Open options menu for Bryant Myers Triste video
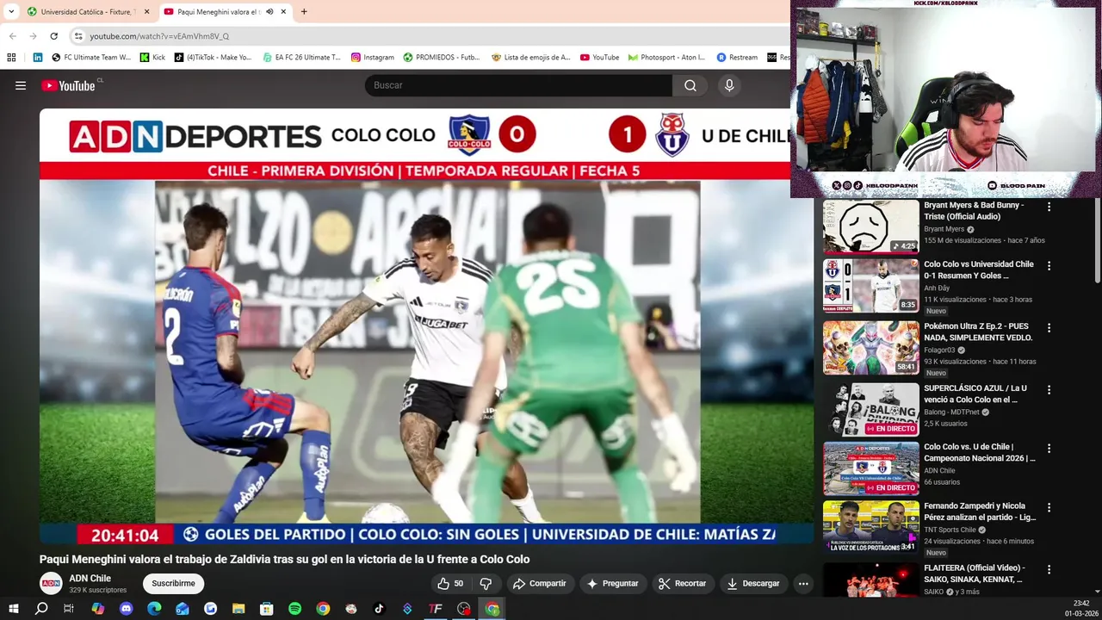 tap(1049, 208)
